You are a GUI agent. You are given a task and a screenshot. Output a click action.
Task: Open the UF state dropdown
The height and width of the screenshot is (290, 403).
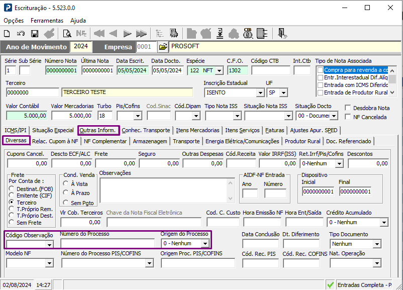284,93
